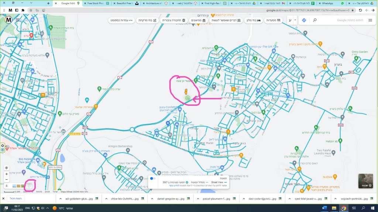
Task: Click the magnifier search icon in Maps
Action: coord(315,20)
